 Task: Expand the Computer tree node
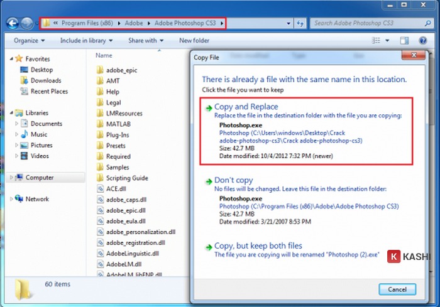[11, 178]
